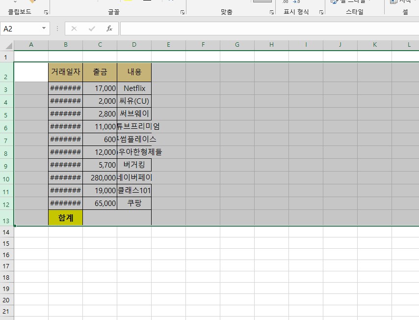This screenshot has height=320, width=419.
Task: Select column G header
Action: [x=237, y=45]
